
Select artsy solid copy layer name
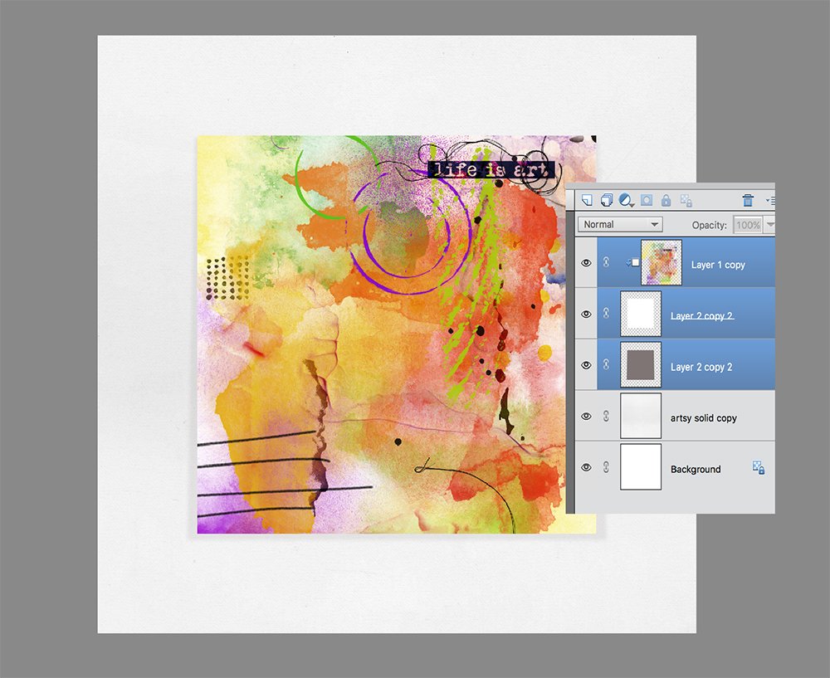click(704, 418)
